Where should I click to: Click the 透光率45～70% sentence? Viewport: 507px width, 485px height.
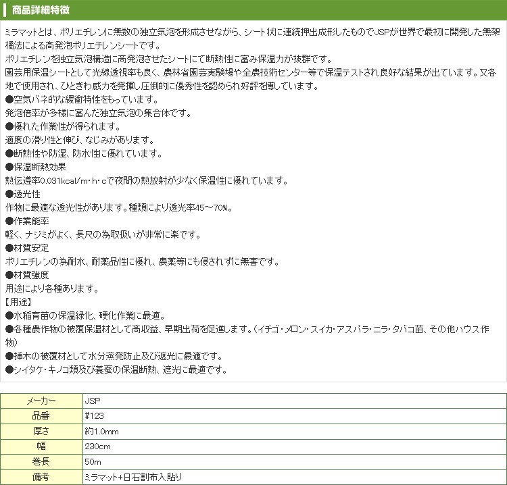pyautogui.click(x=180, y=207)
